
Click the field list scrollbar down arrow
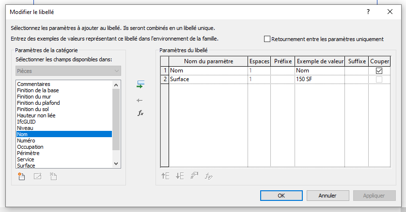(115, 164)
